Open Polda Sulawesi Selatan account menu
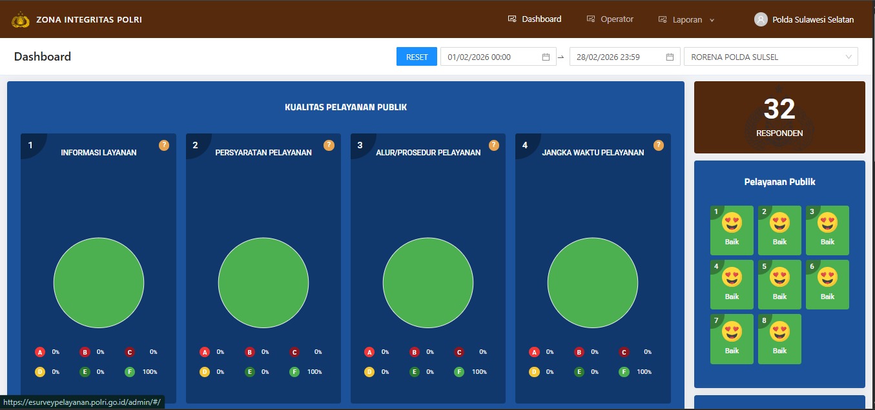 click(x=812, y=19)
